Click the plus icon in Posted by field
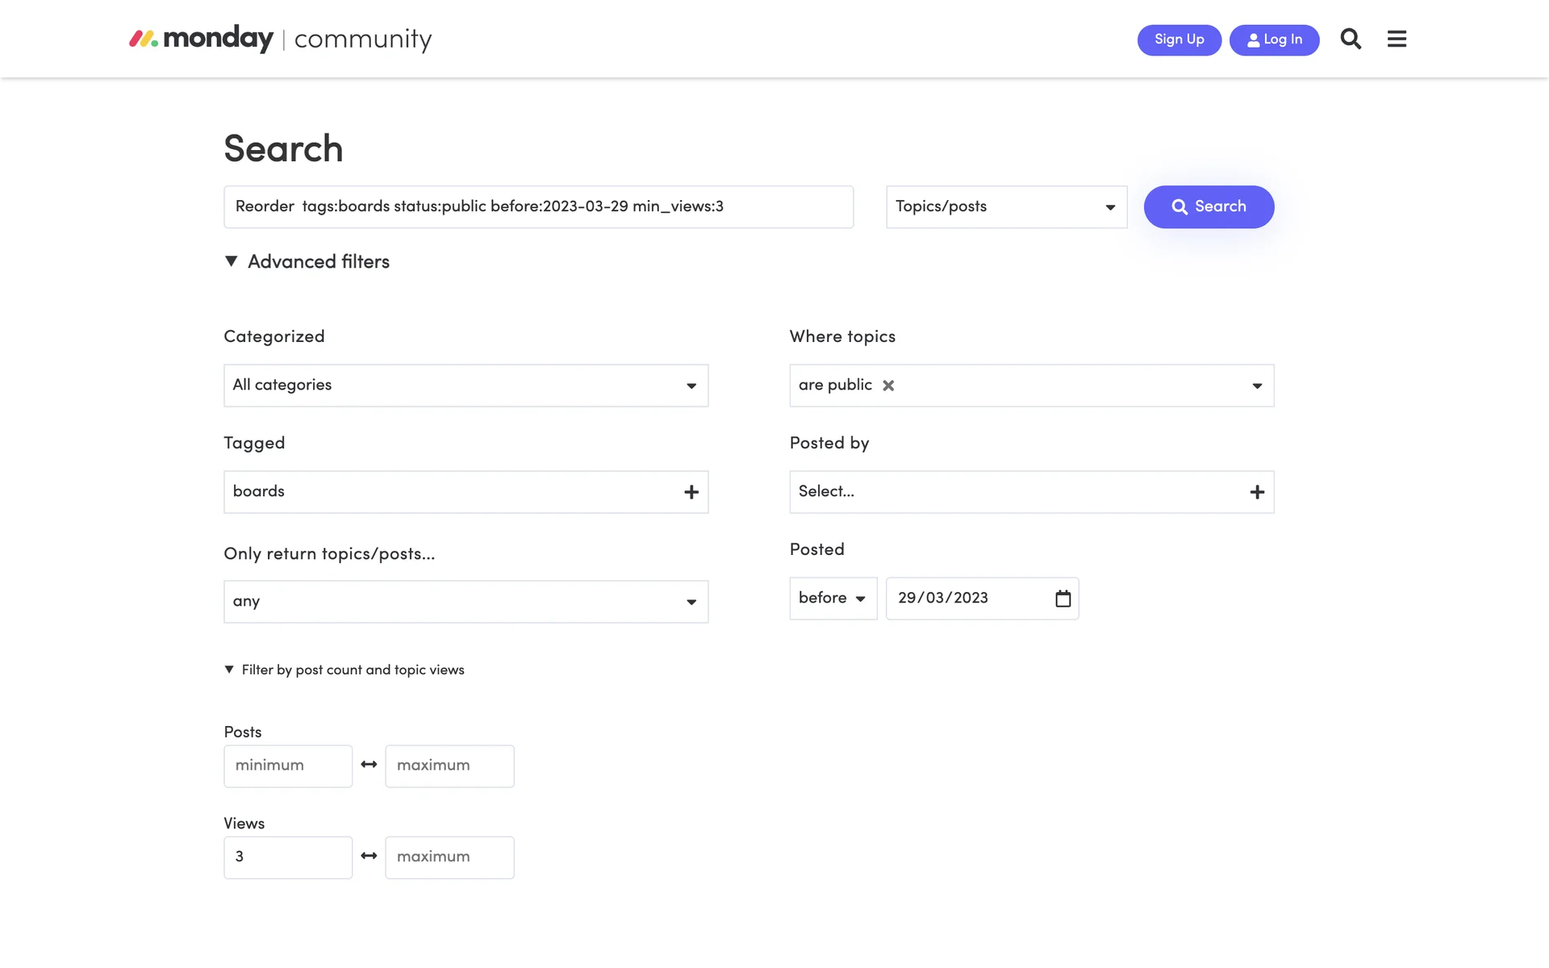 click(x=1257, y=492)
